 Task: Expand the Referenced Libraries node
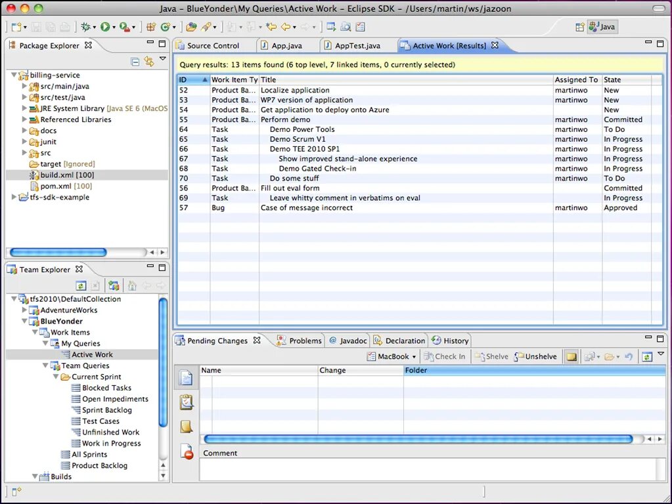click(x=24, y=119)
